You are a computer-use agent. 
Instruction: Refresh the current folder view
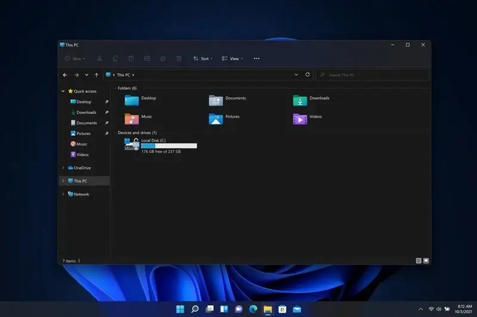tap(308, 74)
